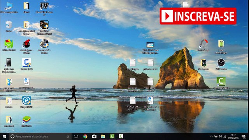Launch Grand Theft Auto IV shortcut
The image size is (249, 140).
(44, 9)
